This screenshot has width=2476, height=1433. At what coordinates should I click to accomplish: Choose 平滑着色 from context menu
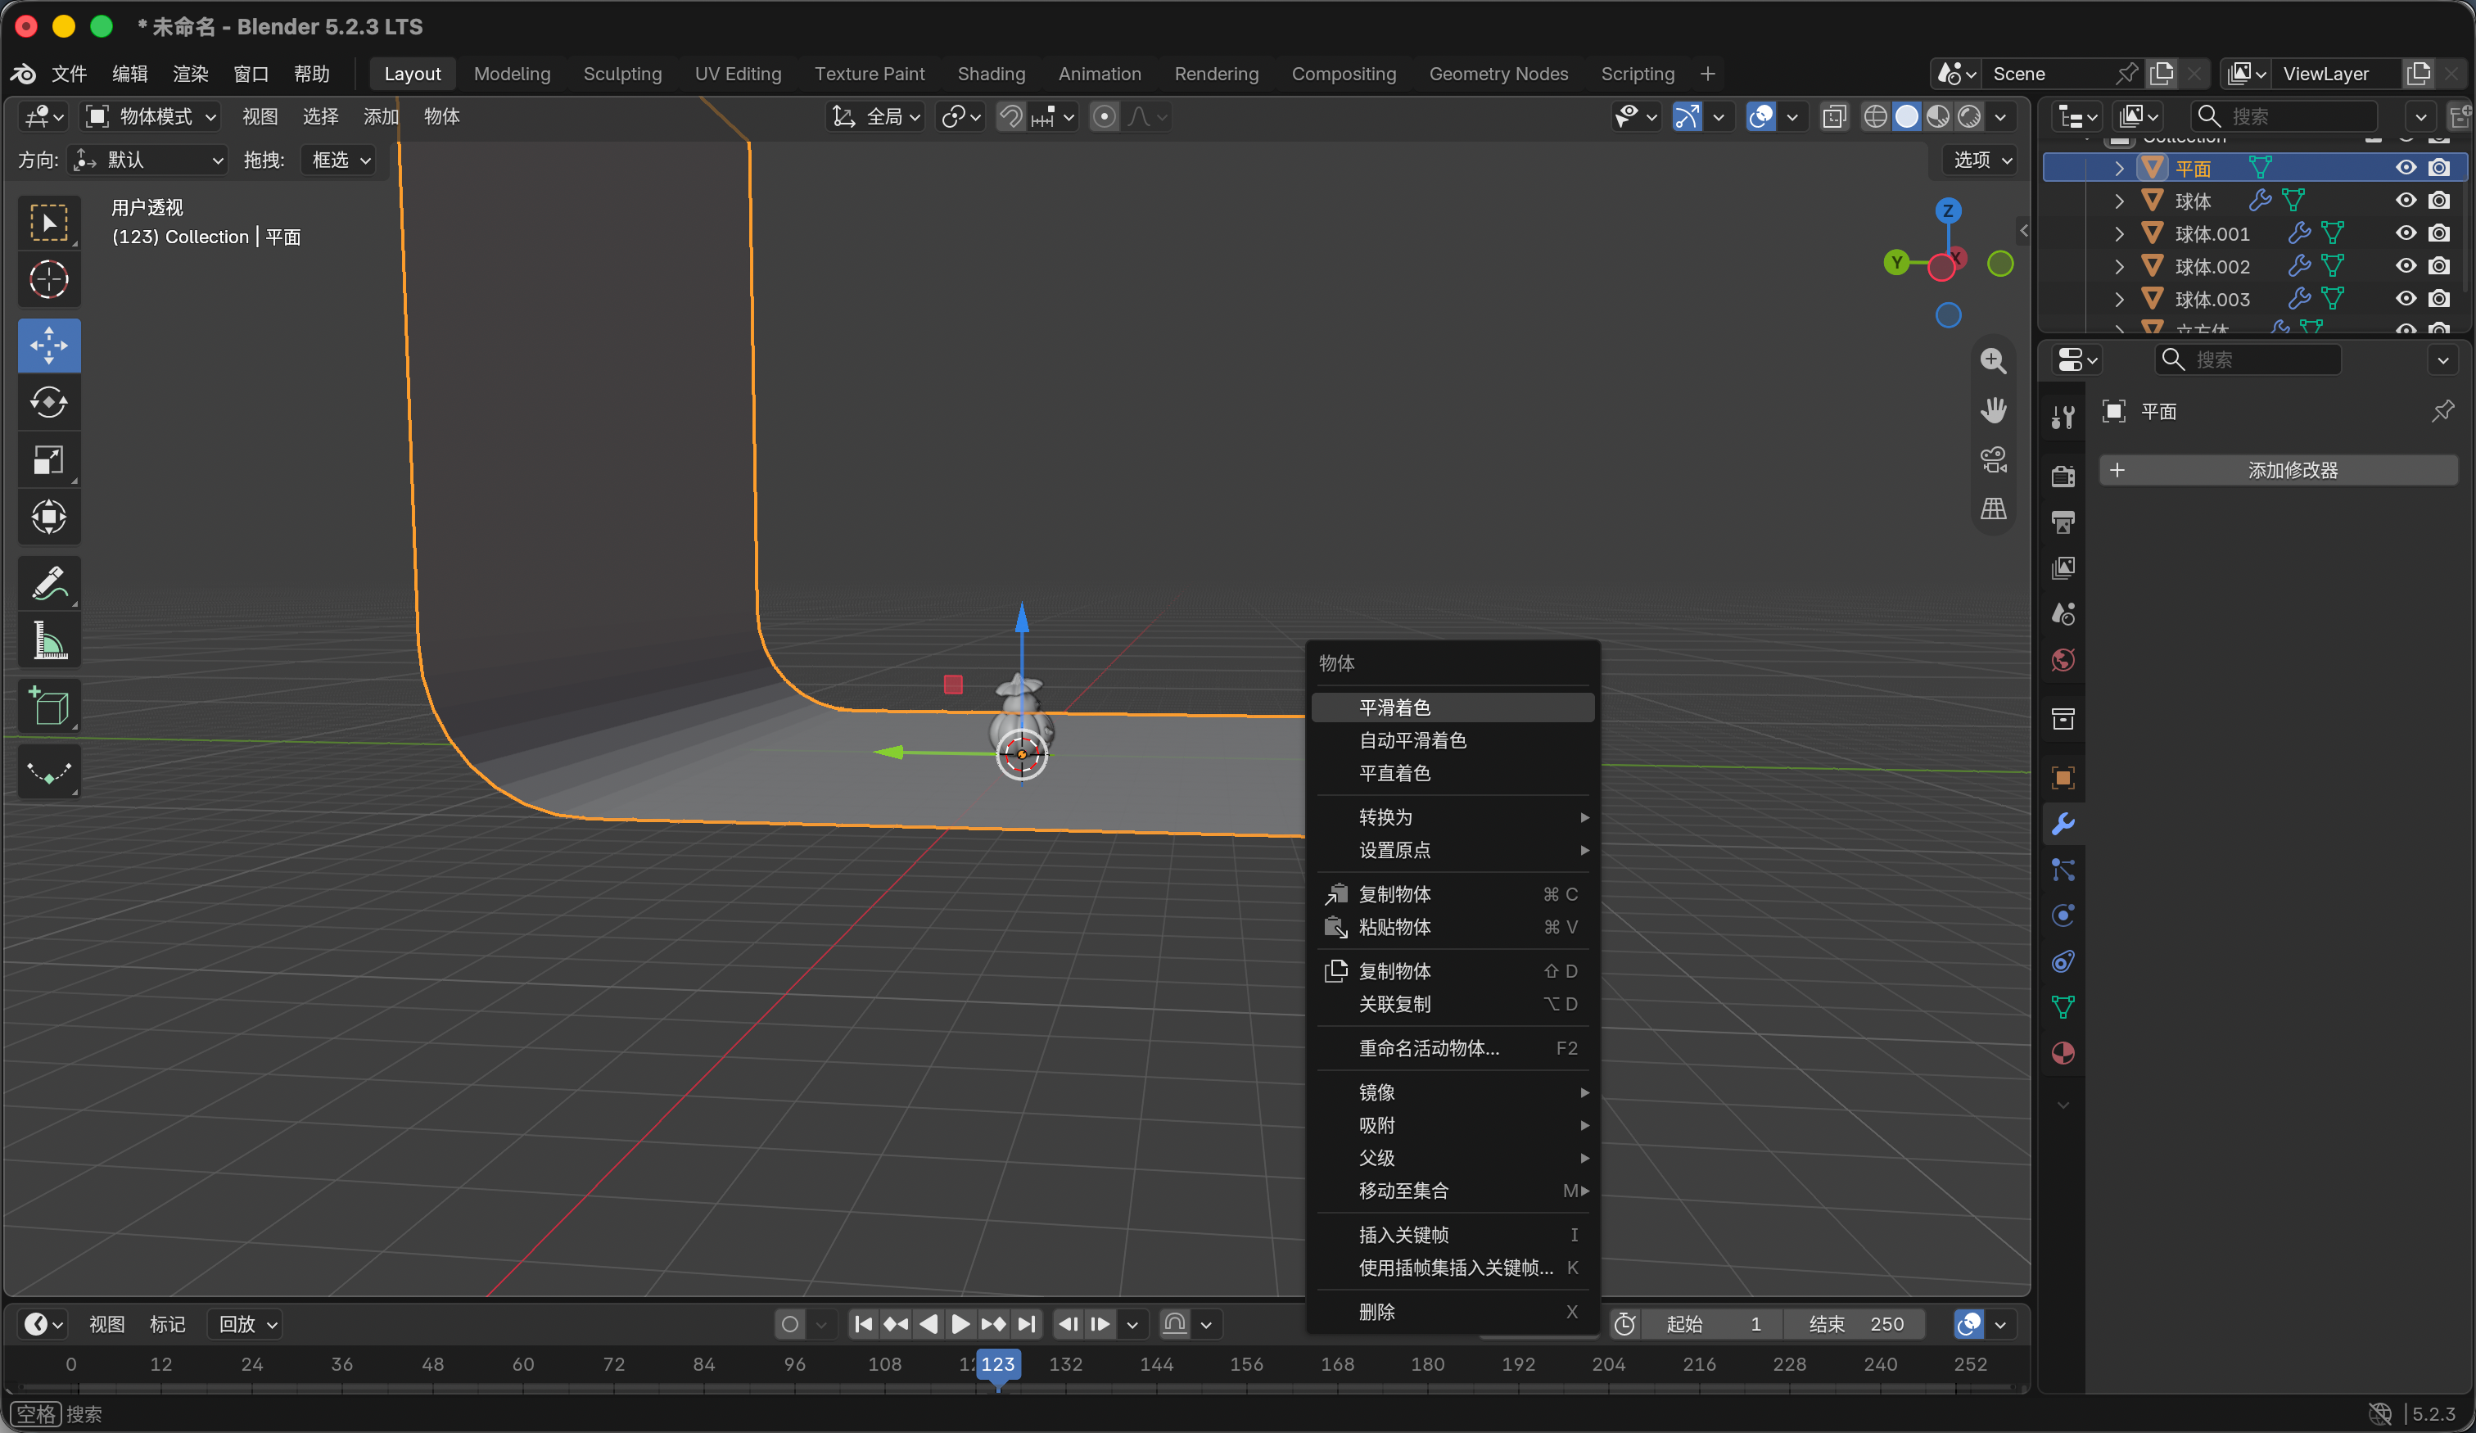pos(1453,707)
